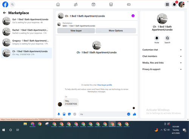The image size is (189, 139).
Task: Open the notifications bell
Action: pyautogui.click(x=174, y=5)
